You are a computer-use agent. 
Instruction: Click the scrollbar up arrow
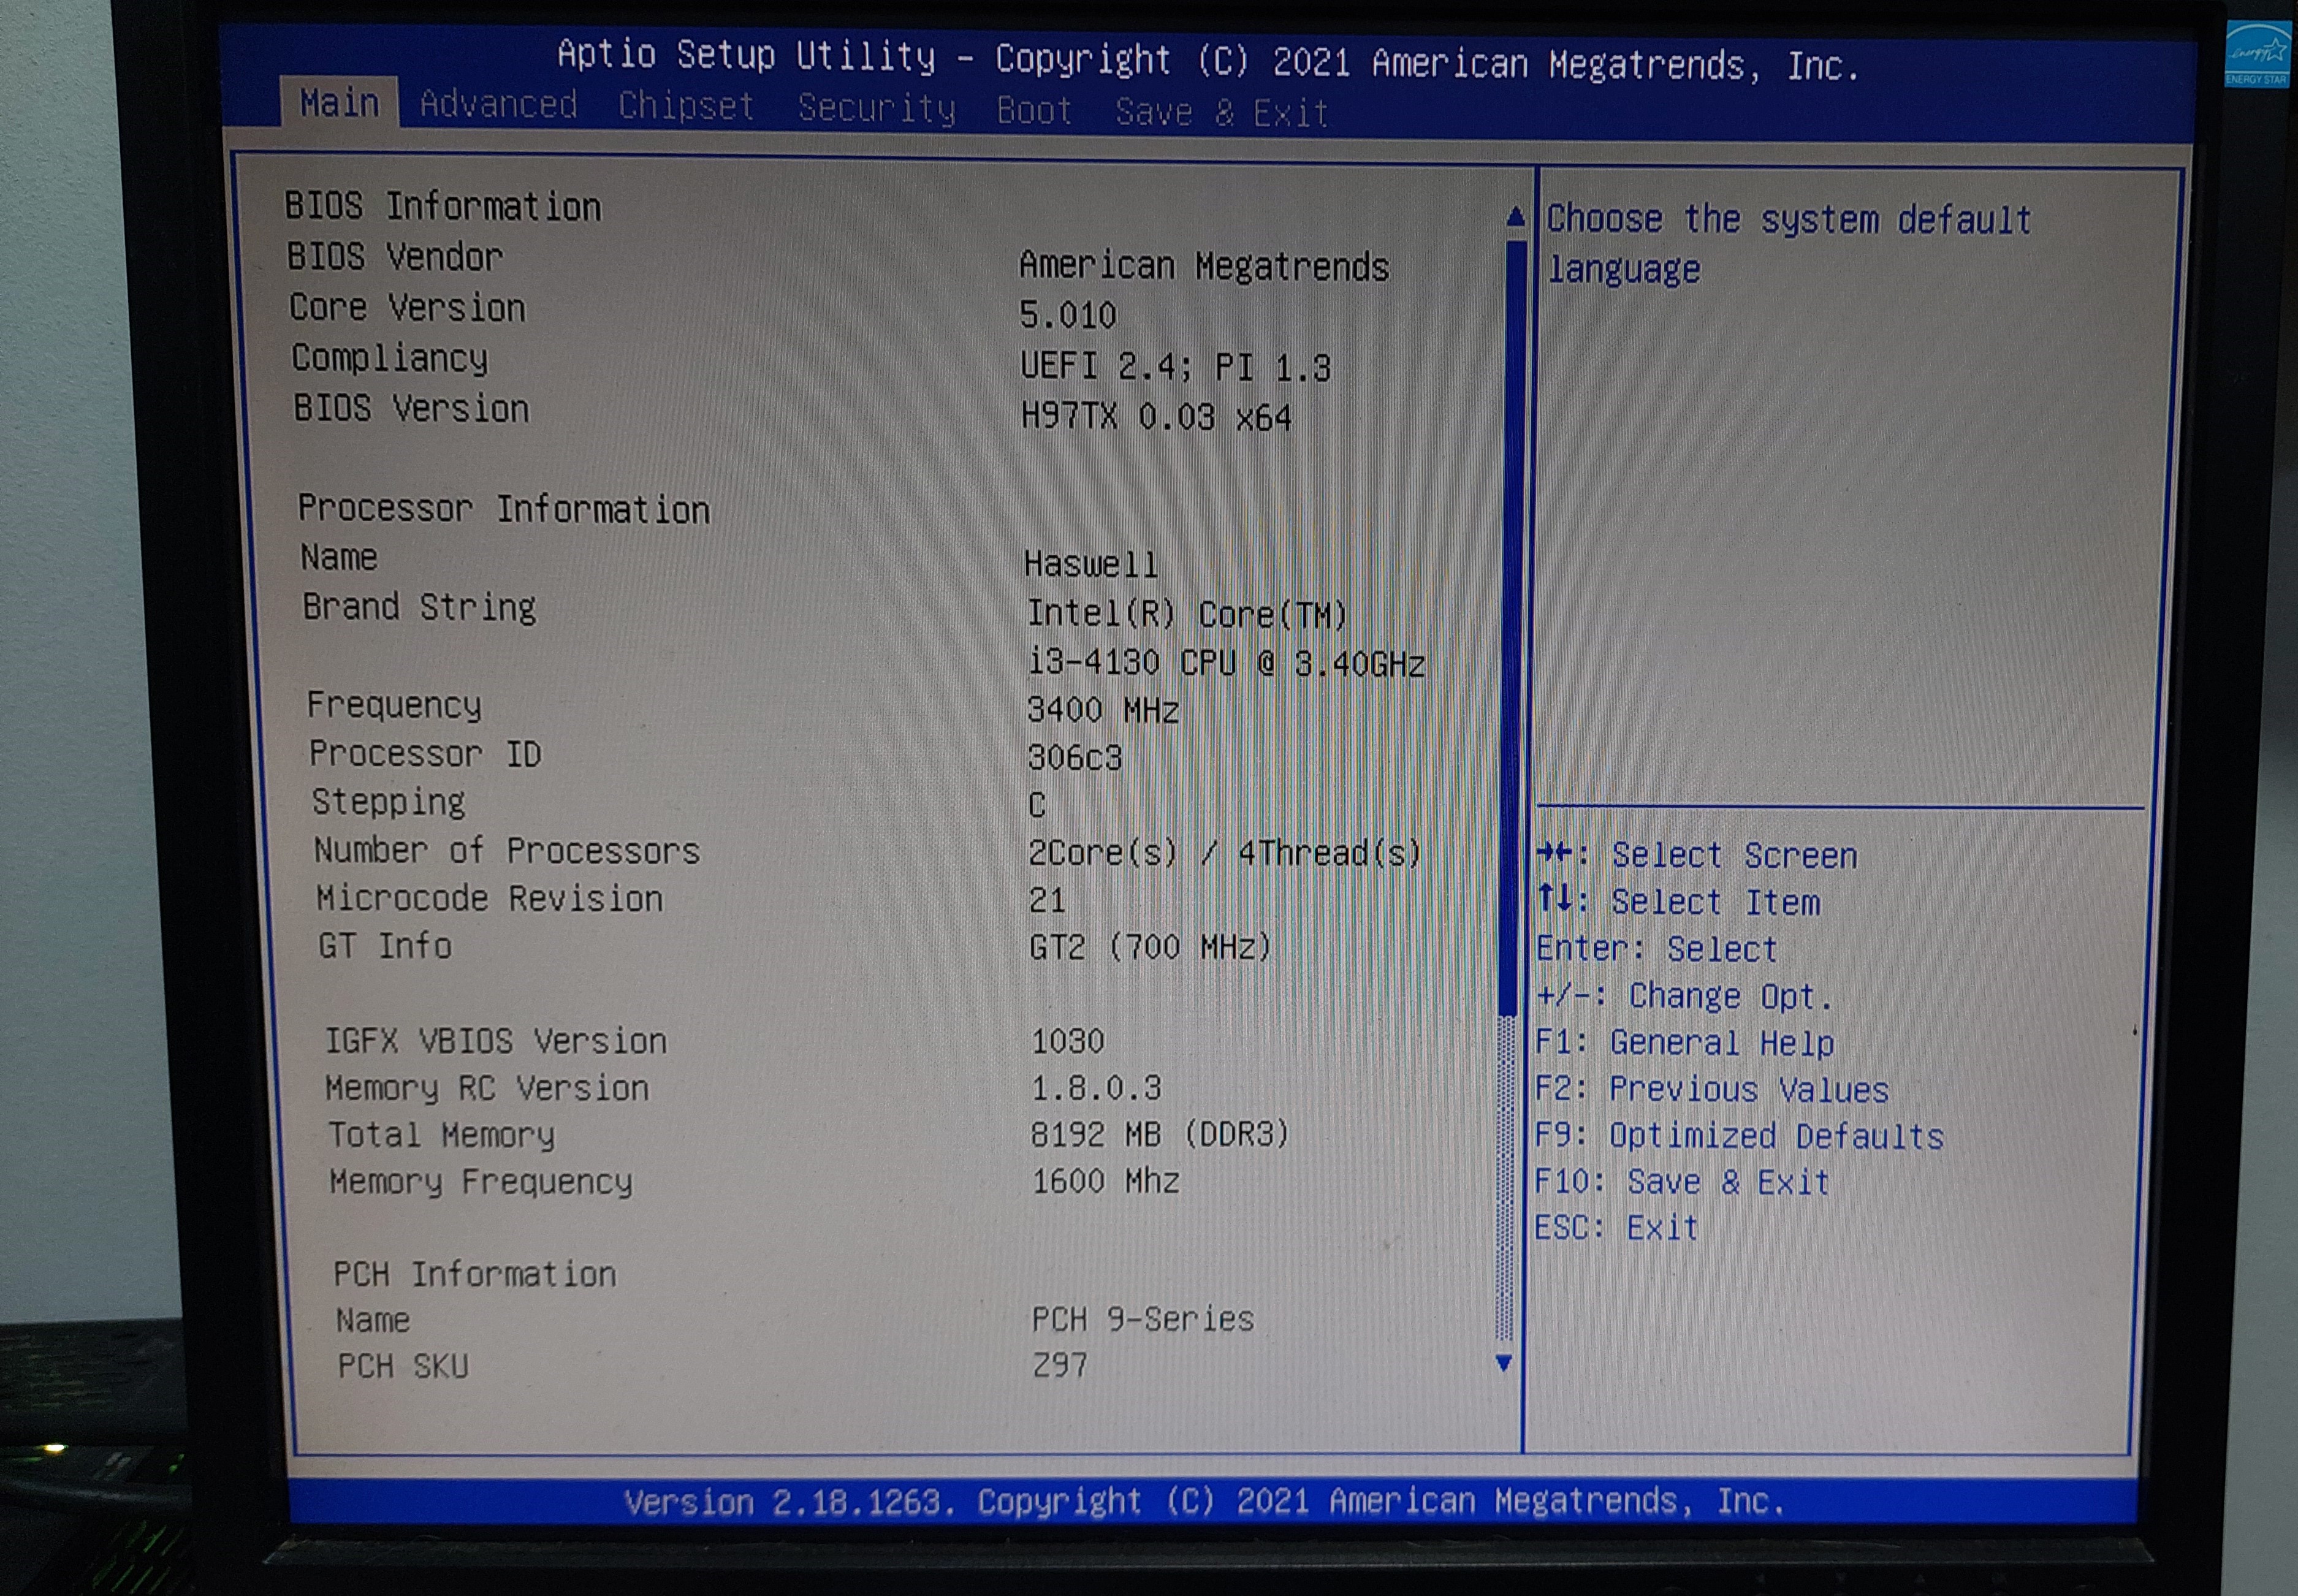[1515, 217]
